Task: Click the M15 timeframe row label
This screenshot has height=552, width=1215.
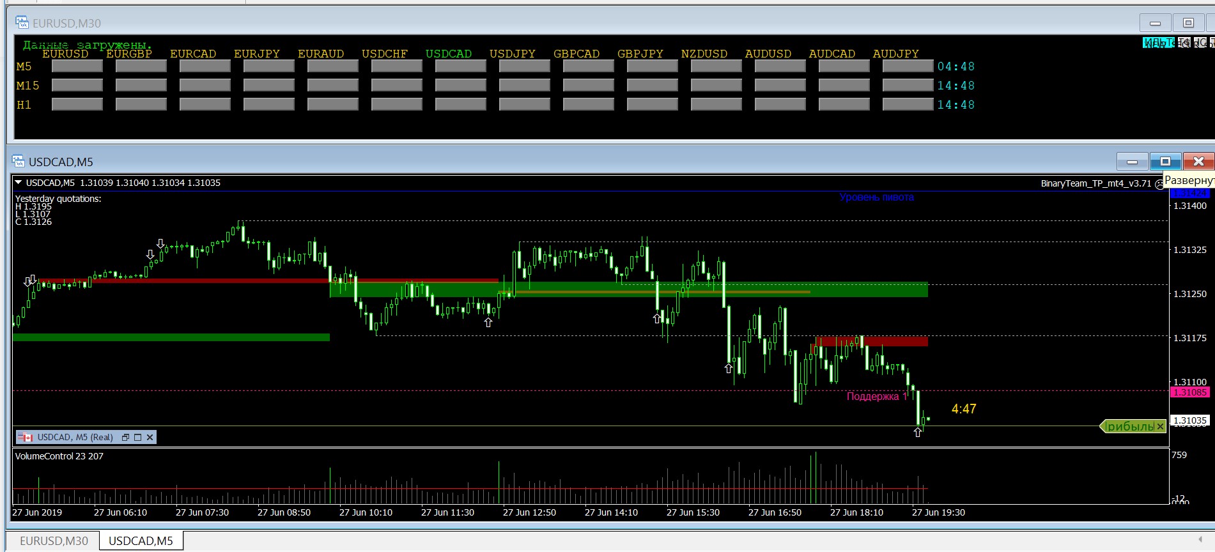Action: coord(27,86)
